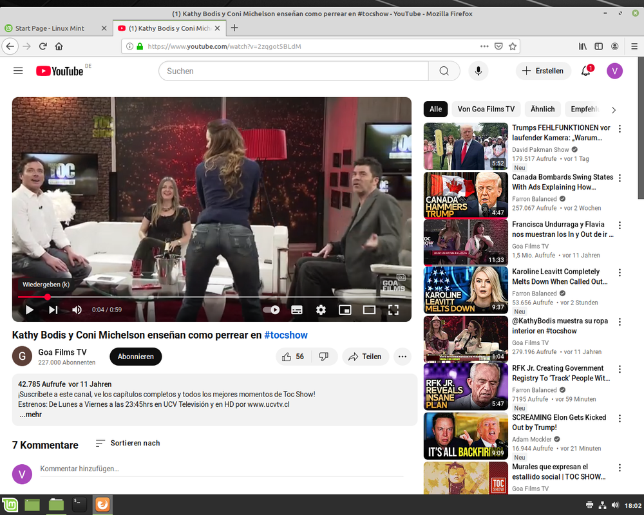Viewport: 644px width, 515px height.
Task: Open Murales que expresan el estallido title
Action: coord(558,472)
